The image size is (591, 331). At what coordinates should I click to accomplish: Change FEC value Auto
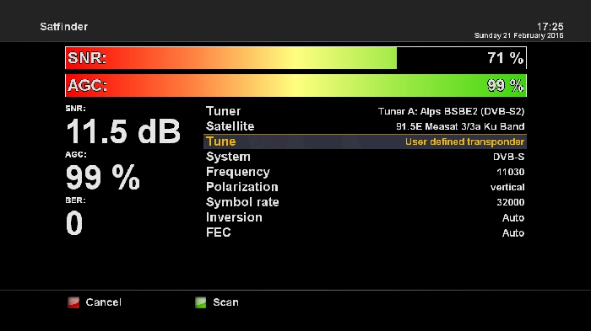[513, 232]
